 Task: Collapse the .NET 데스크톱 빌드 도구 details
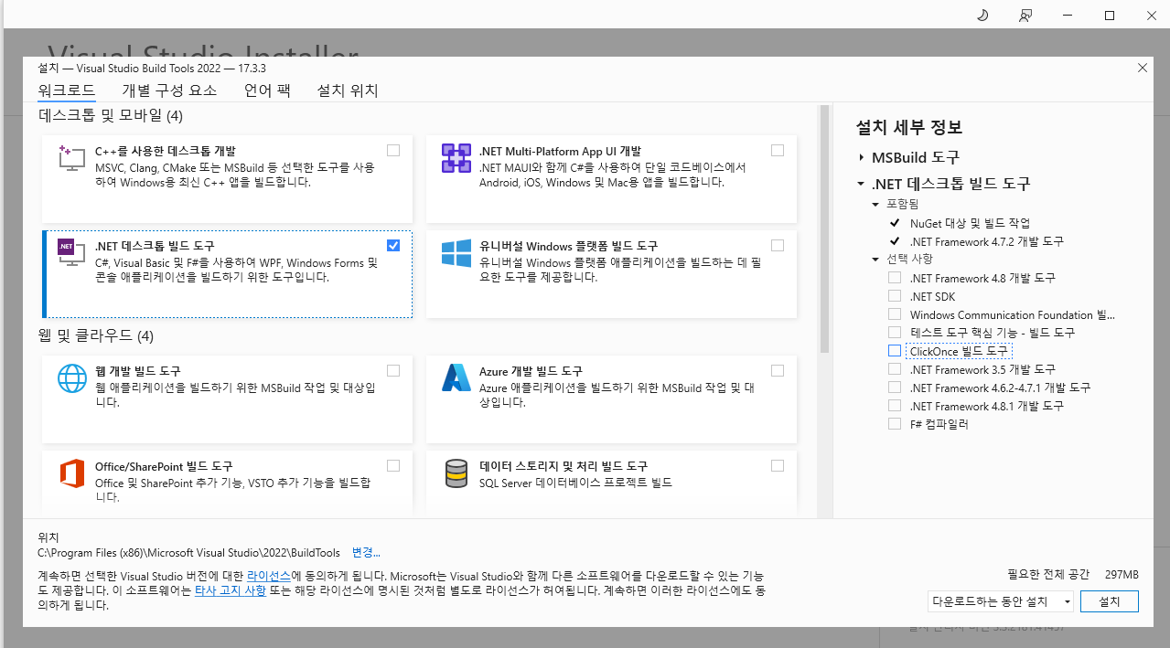click(x=861, y=184)
